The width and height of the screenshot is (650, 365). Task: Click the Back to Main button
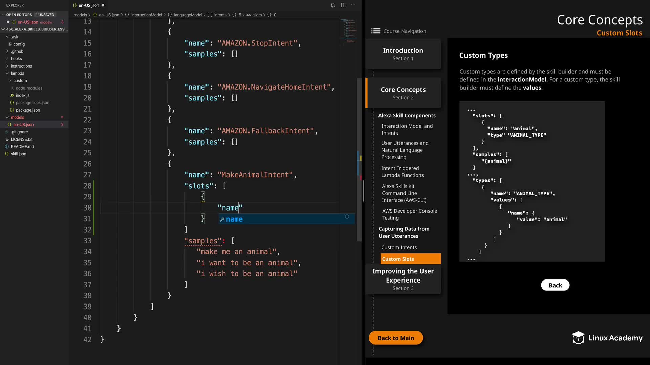(395, 338)
